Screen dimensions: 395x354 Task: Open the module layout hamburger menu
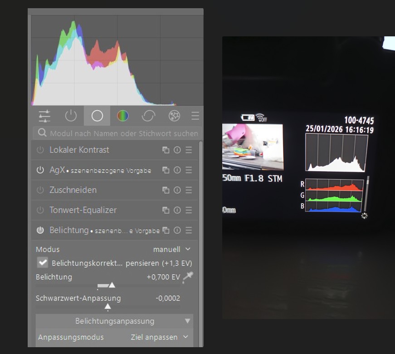(195, 116)
